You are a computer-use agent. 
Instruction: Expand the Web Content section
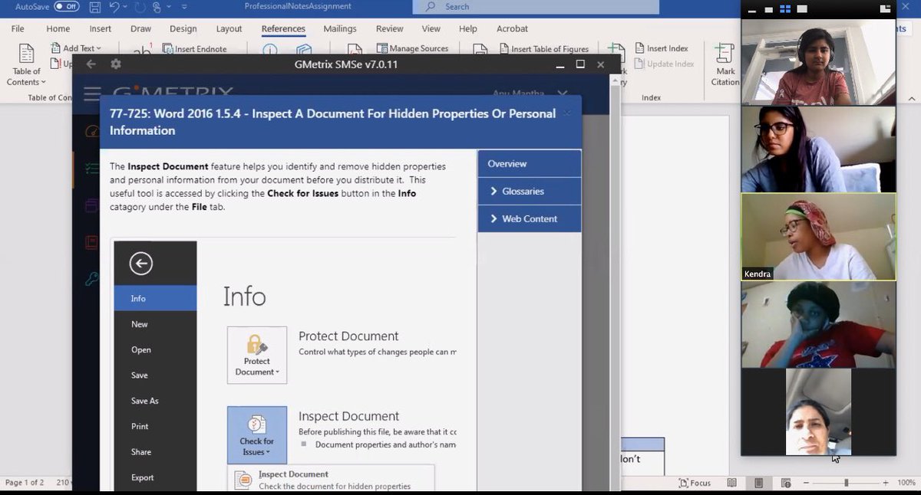click(529, 218)
